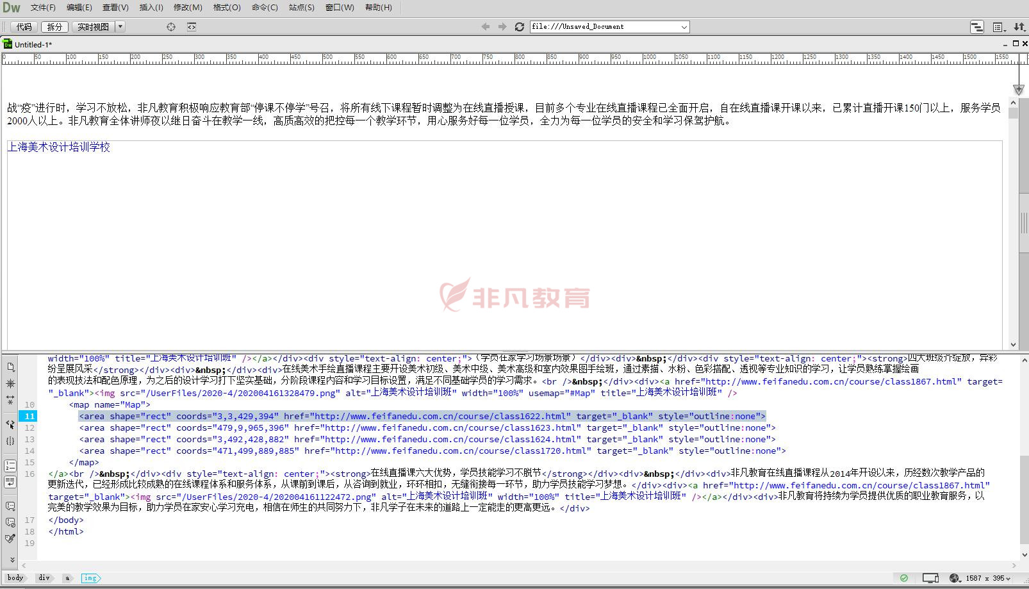Select the body tag in tag selector
This screenshot has height=589, width=1029.
(x=15, y=578)
